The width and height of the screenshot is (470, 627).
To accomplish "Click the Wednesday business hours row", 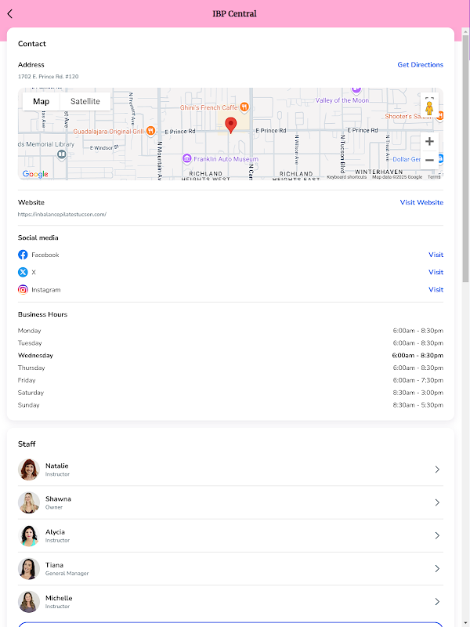I will [x=230, y=356].
